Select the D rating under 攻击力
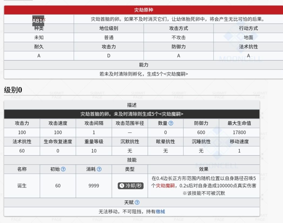This screenshot has width=283, height=223. coord(109,56)
